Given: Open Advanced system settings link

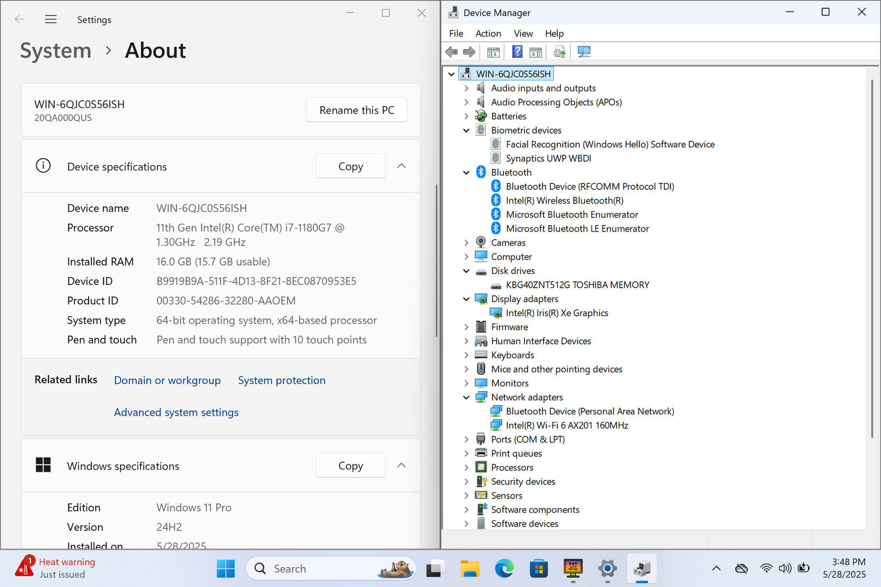Looking at the screenshot, I should click(176, 412).
